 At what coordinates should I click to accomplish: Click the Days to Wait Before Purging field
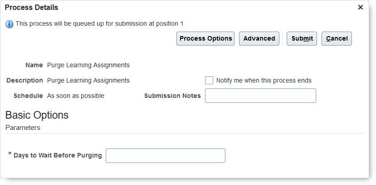pyautogui.click(x=165, y=156)
